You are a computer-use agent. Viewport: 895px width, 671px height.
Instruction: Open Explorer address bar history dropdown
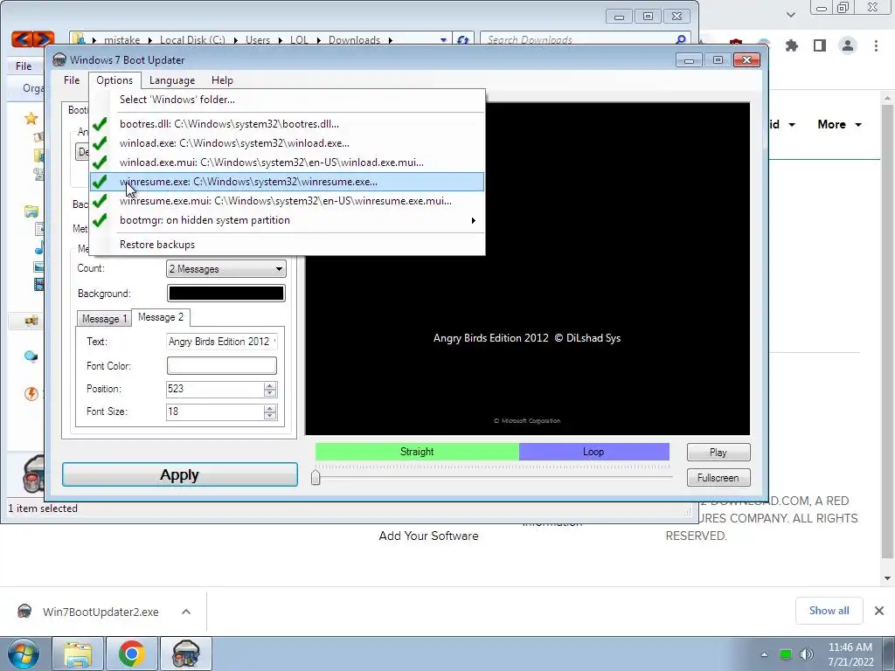[x=443, y=40]
